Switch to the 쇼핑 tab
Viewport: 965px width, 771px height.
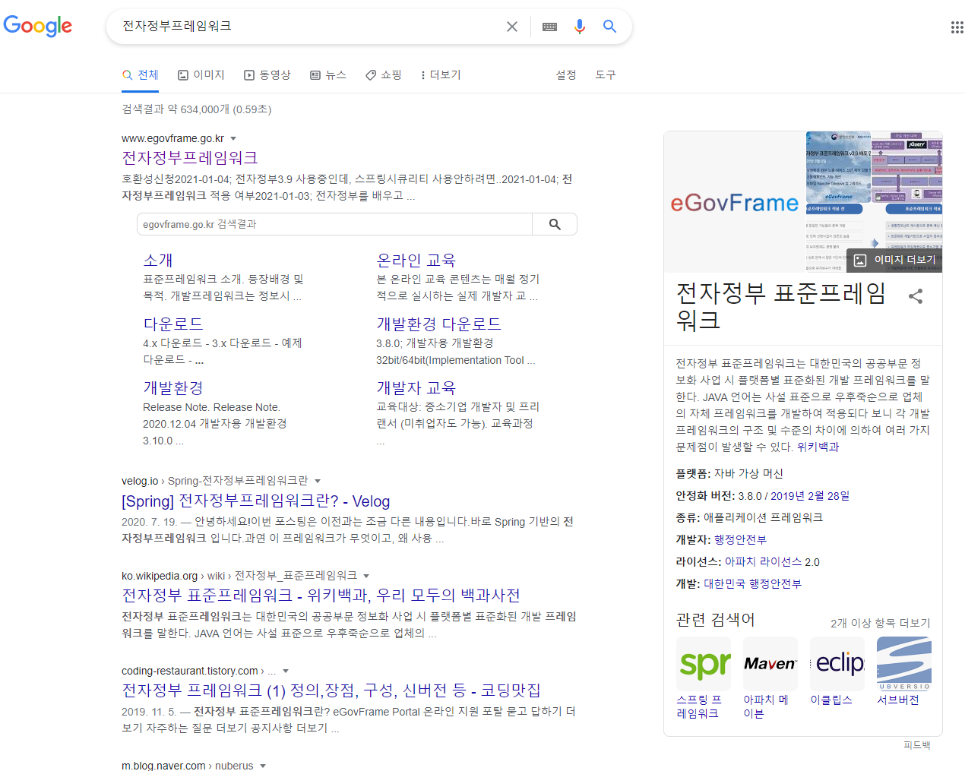click(384, 74)
